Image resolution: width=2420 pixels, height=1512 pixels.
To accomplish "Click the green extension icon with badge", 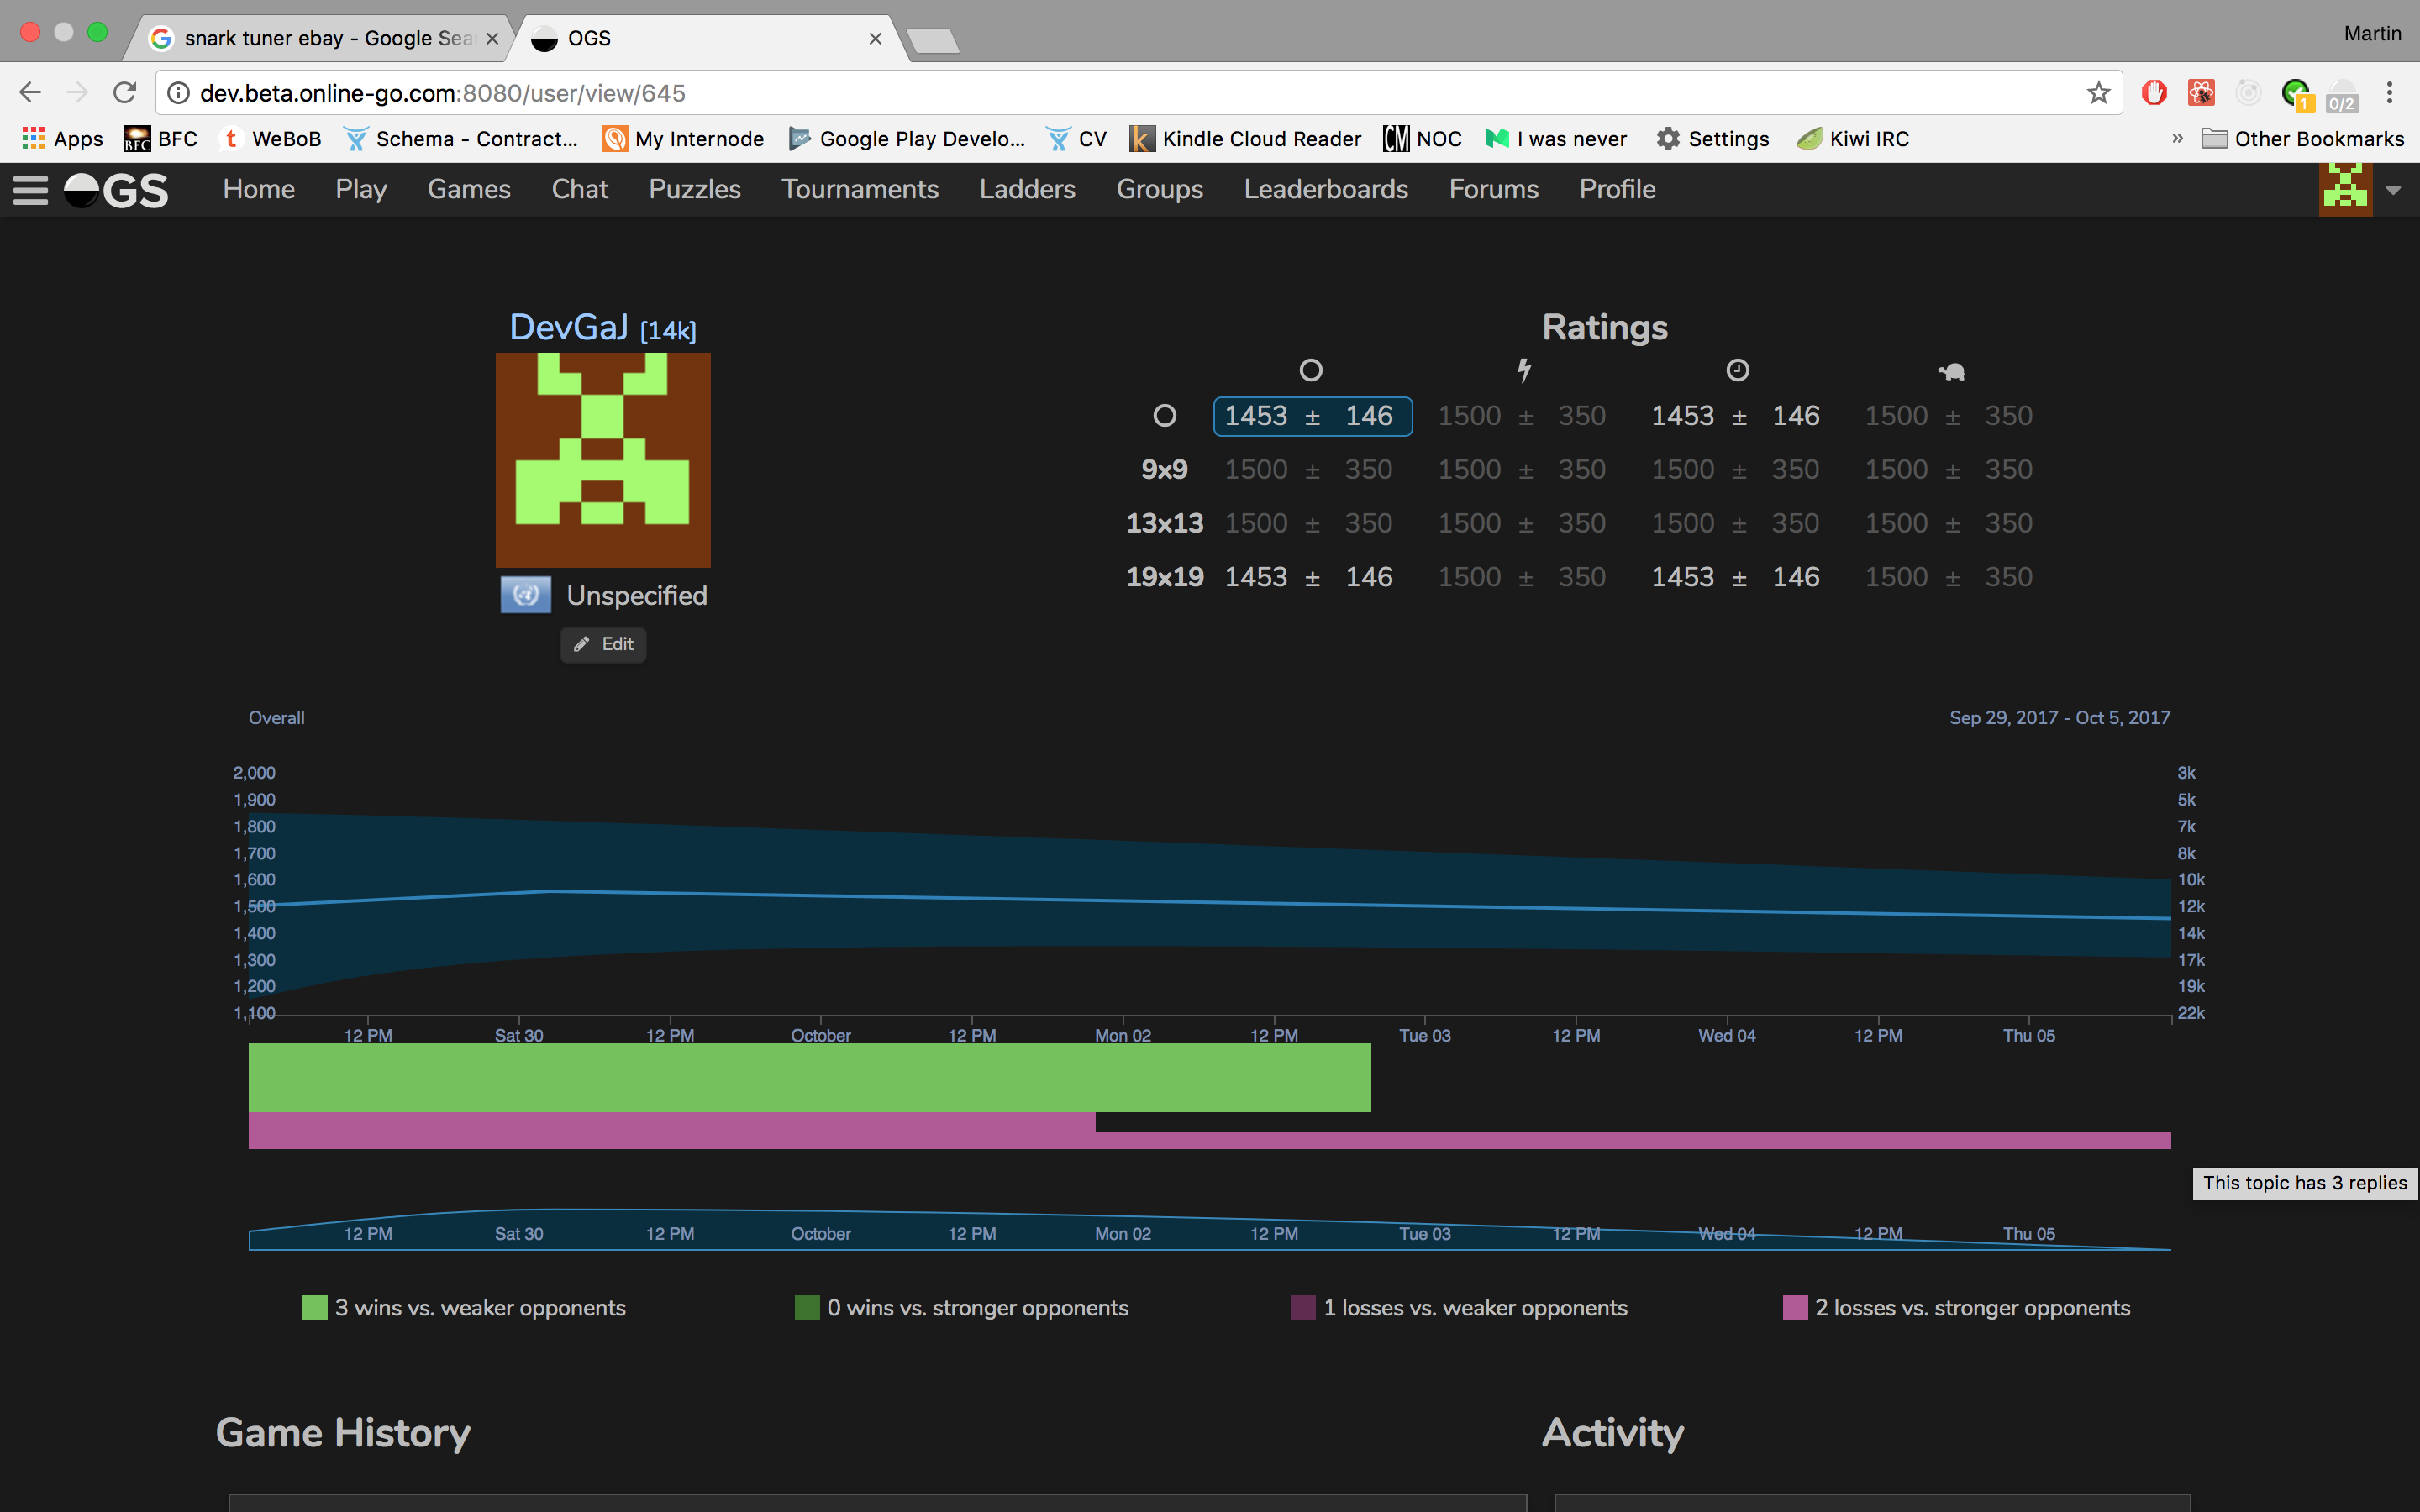I will click(x=2297, y=94).
